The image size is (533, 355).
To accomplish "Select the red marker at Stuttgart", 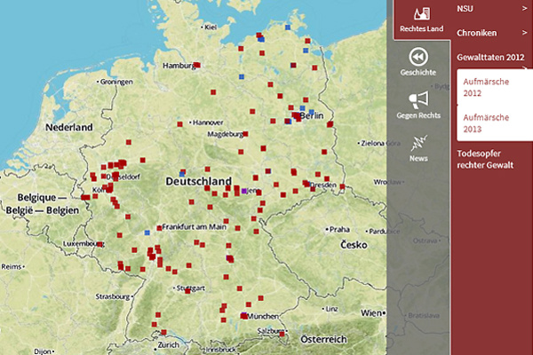I will click(x=188, y=290).
